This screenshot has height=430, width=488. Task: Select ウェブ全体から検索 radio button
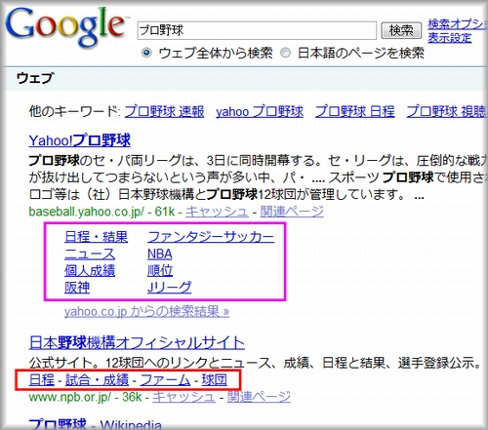pyautogui.click(x=146, y=53)
